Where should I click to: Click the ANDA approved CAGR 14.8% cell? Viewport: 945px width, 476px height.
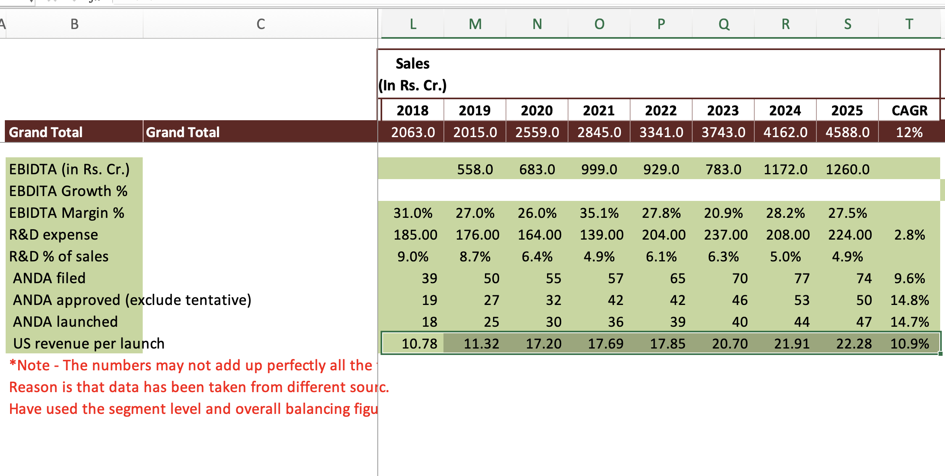click(x=909, y=300)
